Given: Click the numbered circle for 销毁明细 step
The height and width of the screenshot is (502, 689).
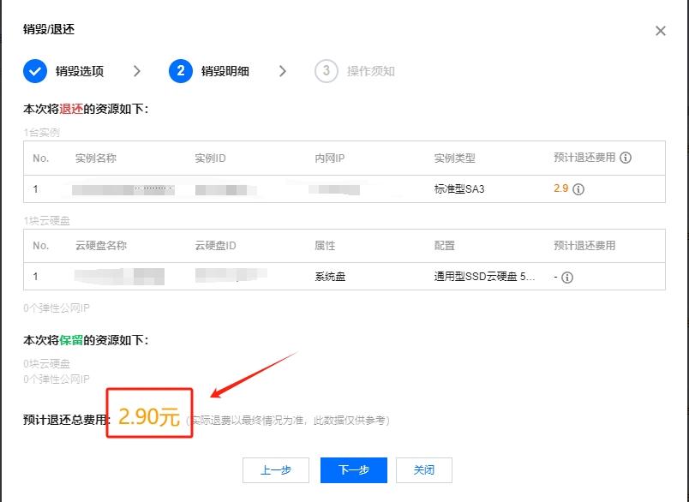Looking at the screenshot, I should 180,72.
